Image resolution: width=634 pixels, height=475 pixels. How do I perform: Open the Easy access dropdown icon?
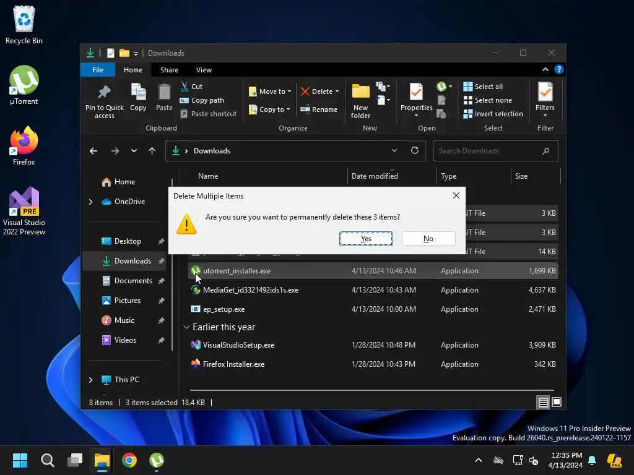tap(383, 100)
